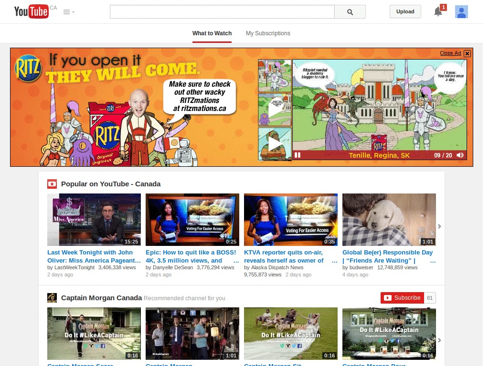Image resolution: width=489 pixels, height=366 pixels.
Task: Open the notifications bell
Action: [438, 11]
